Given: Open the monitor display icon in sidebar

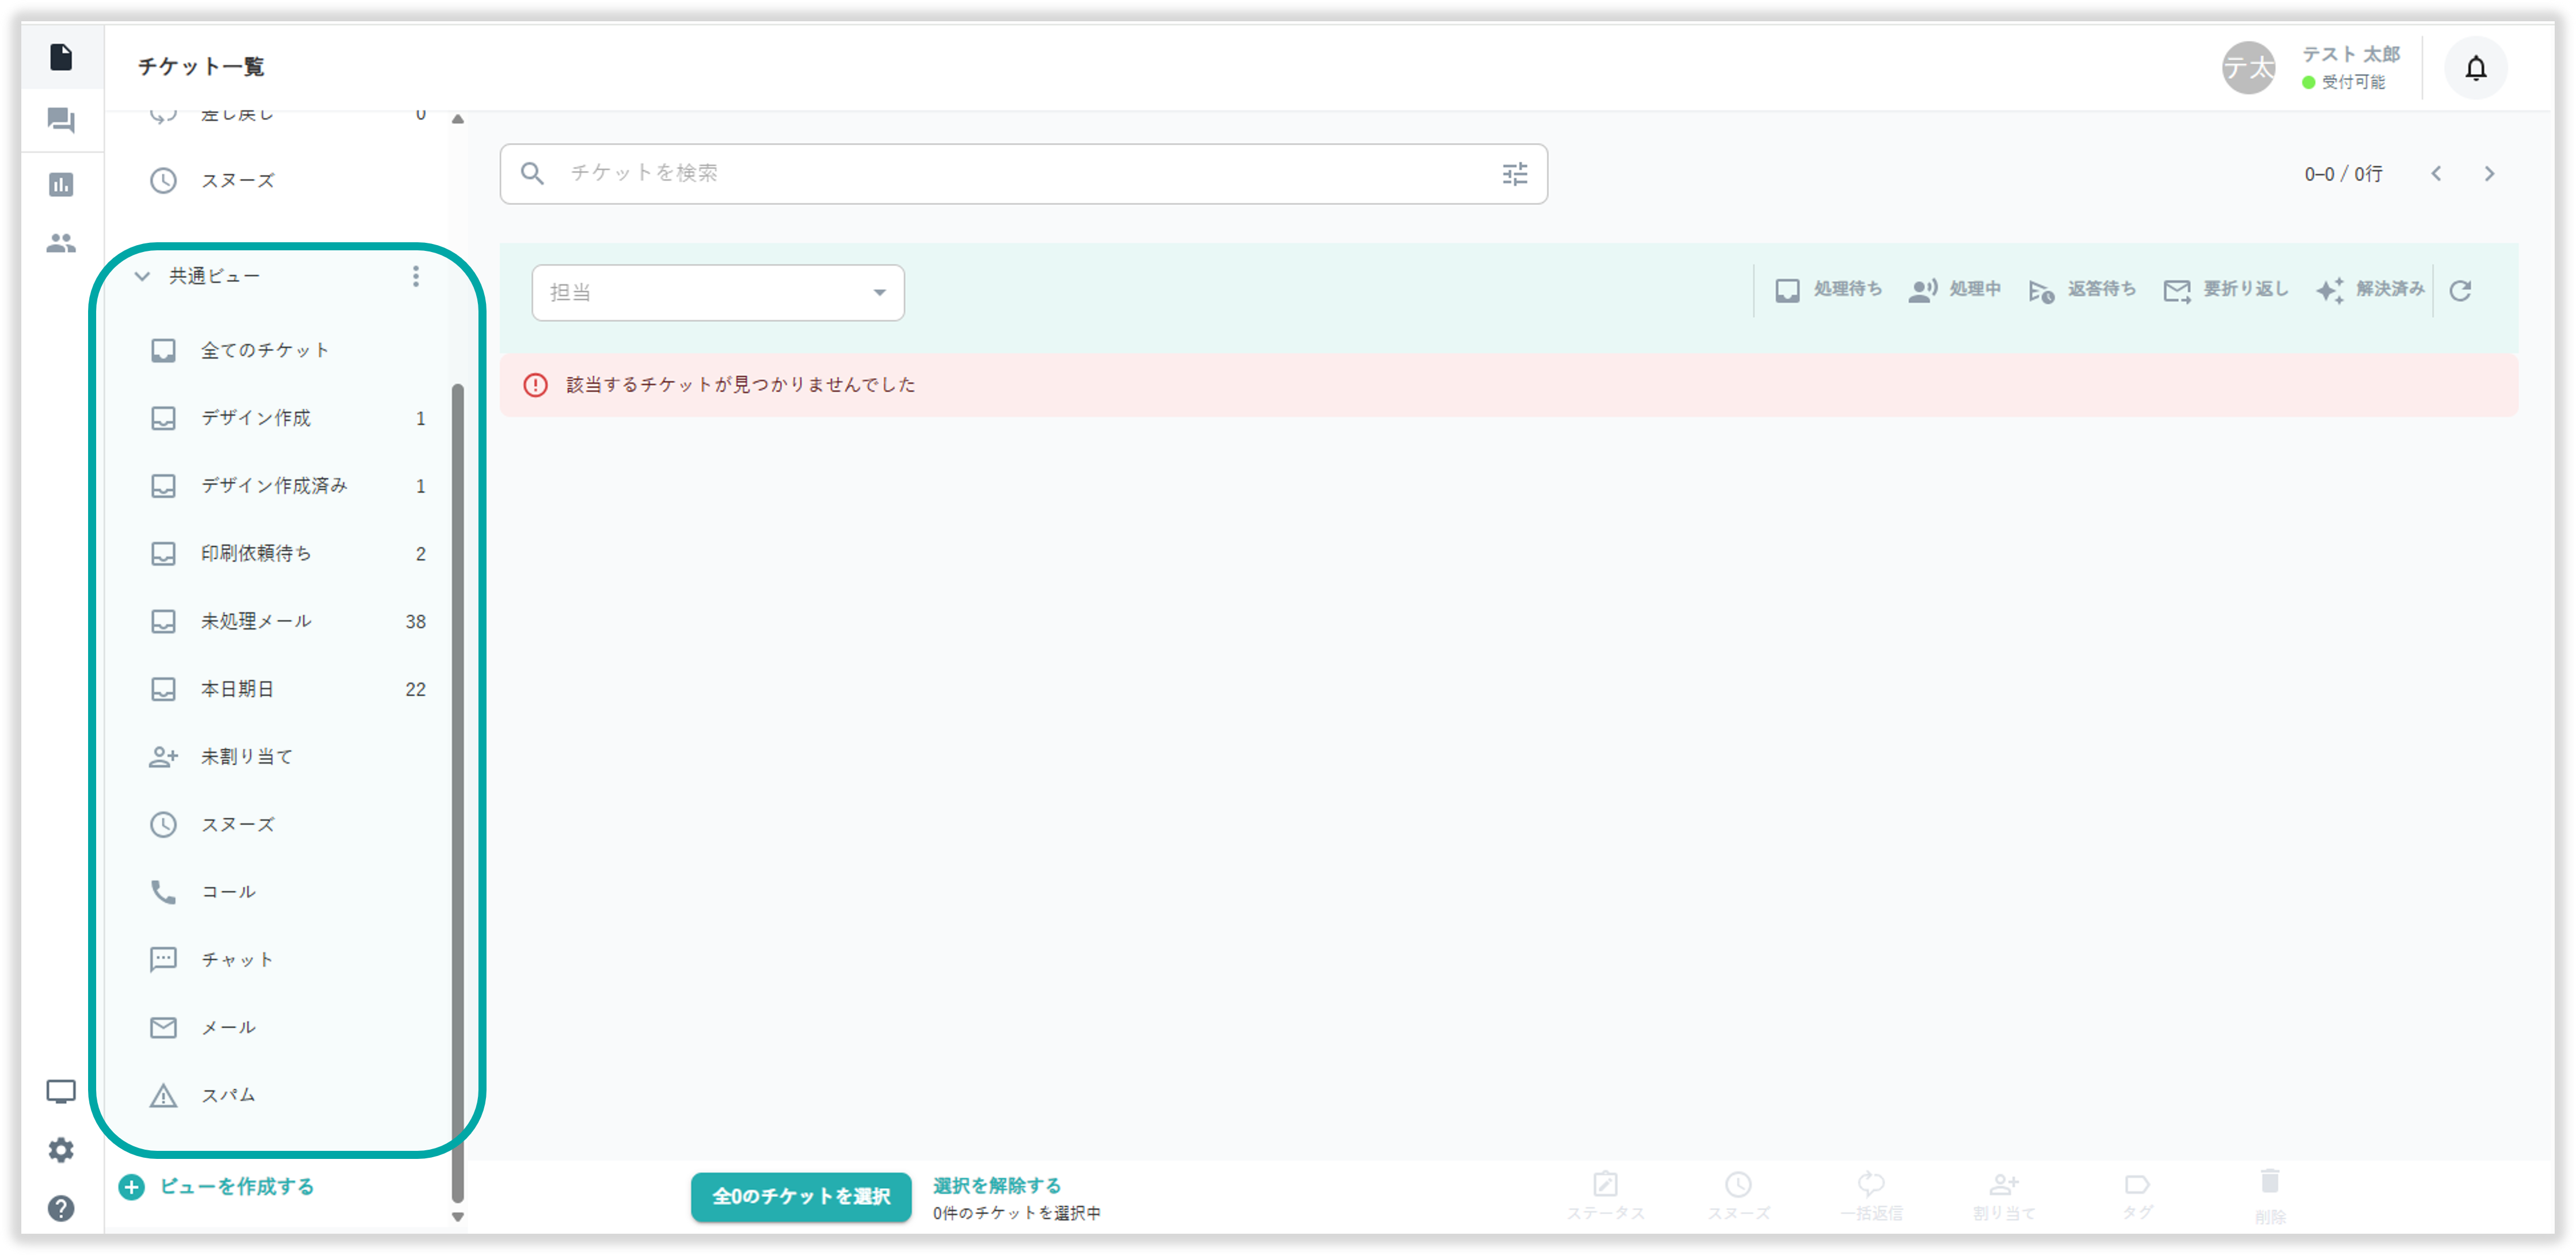Looking at the screenshot, I should tap(61, 1091).
